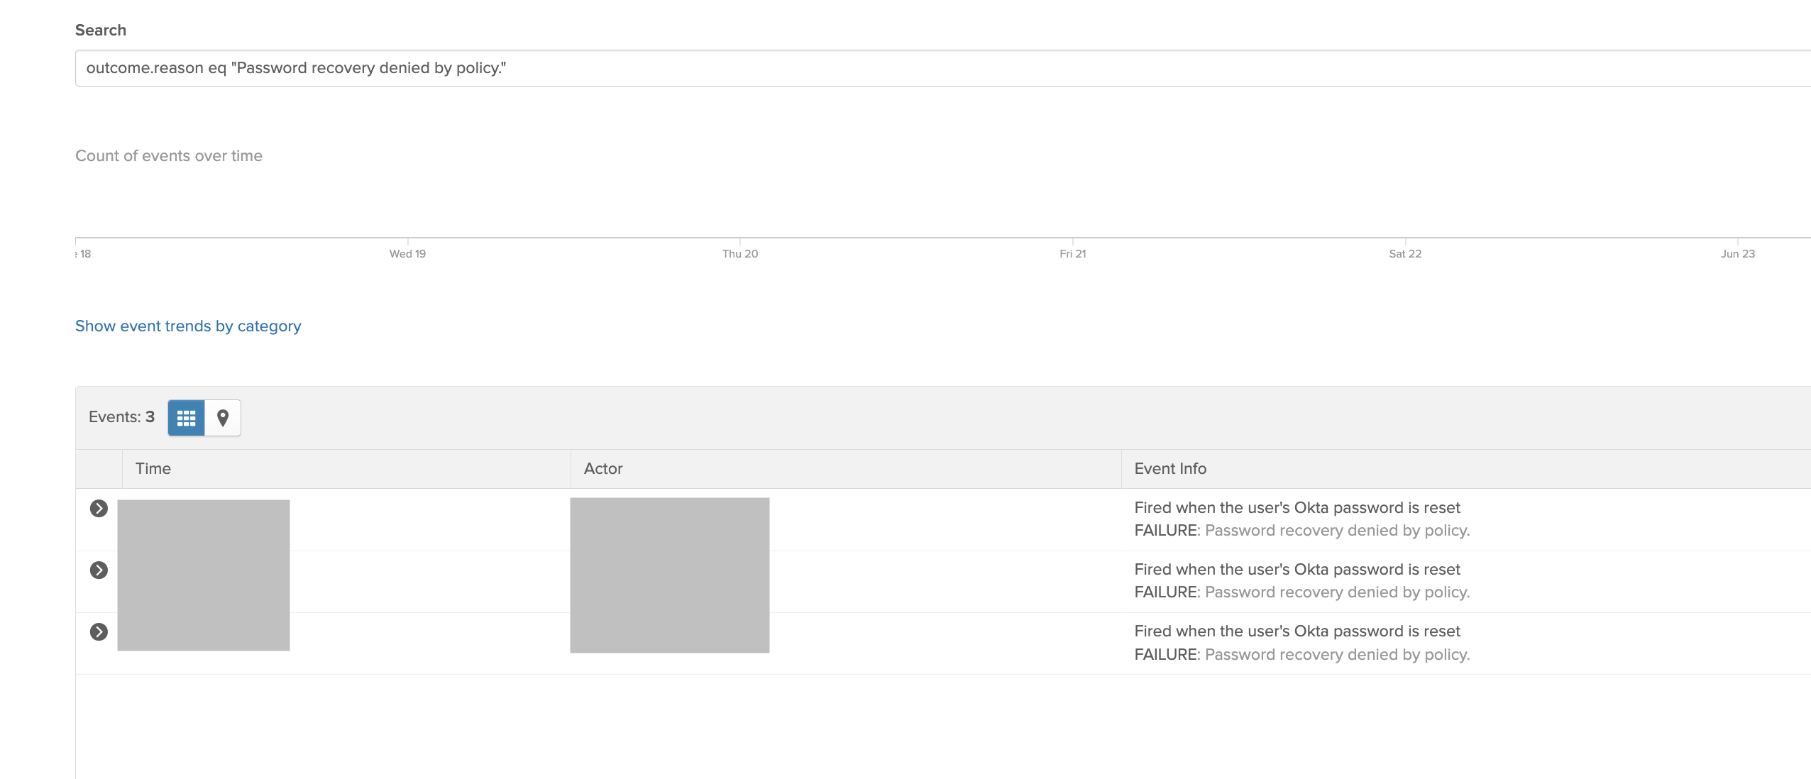Click first row's Okta password reset description
Image resolution: width=1811 pixels, height=779 pixels.
coord(1297,508)
